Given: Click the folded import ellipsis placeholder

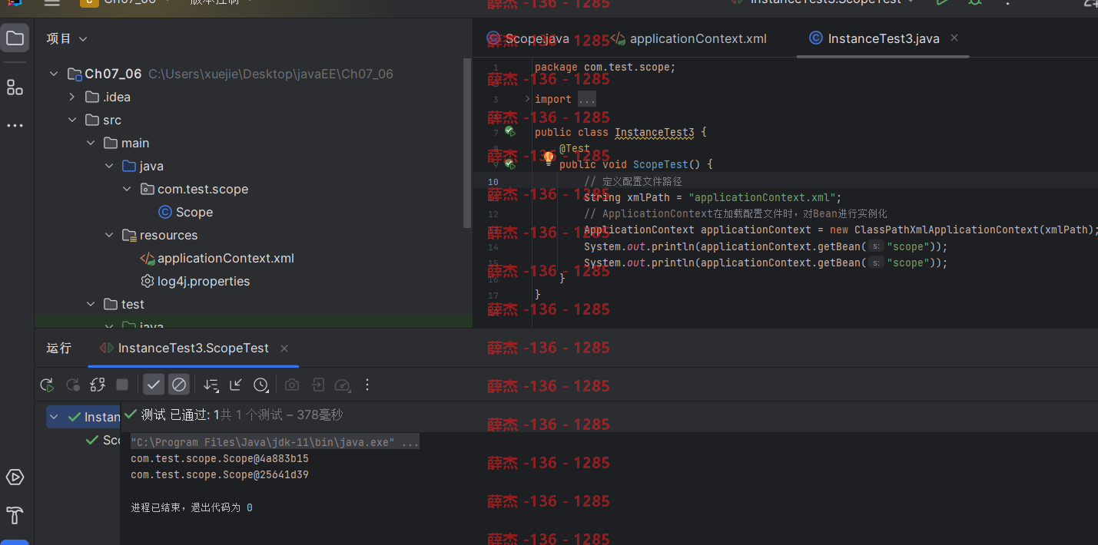Looking at the screenshot, I should [x=586, y=99].
